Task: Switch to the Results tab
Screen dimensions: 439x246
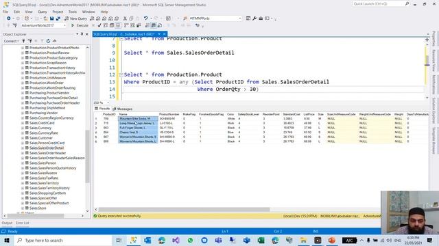Action: point(102,109)
